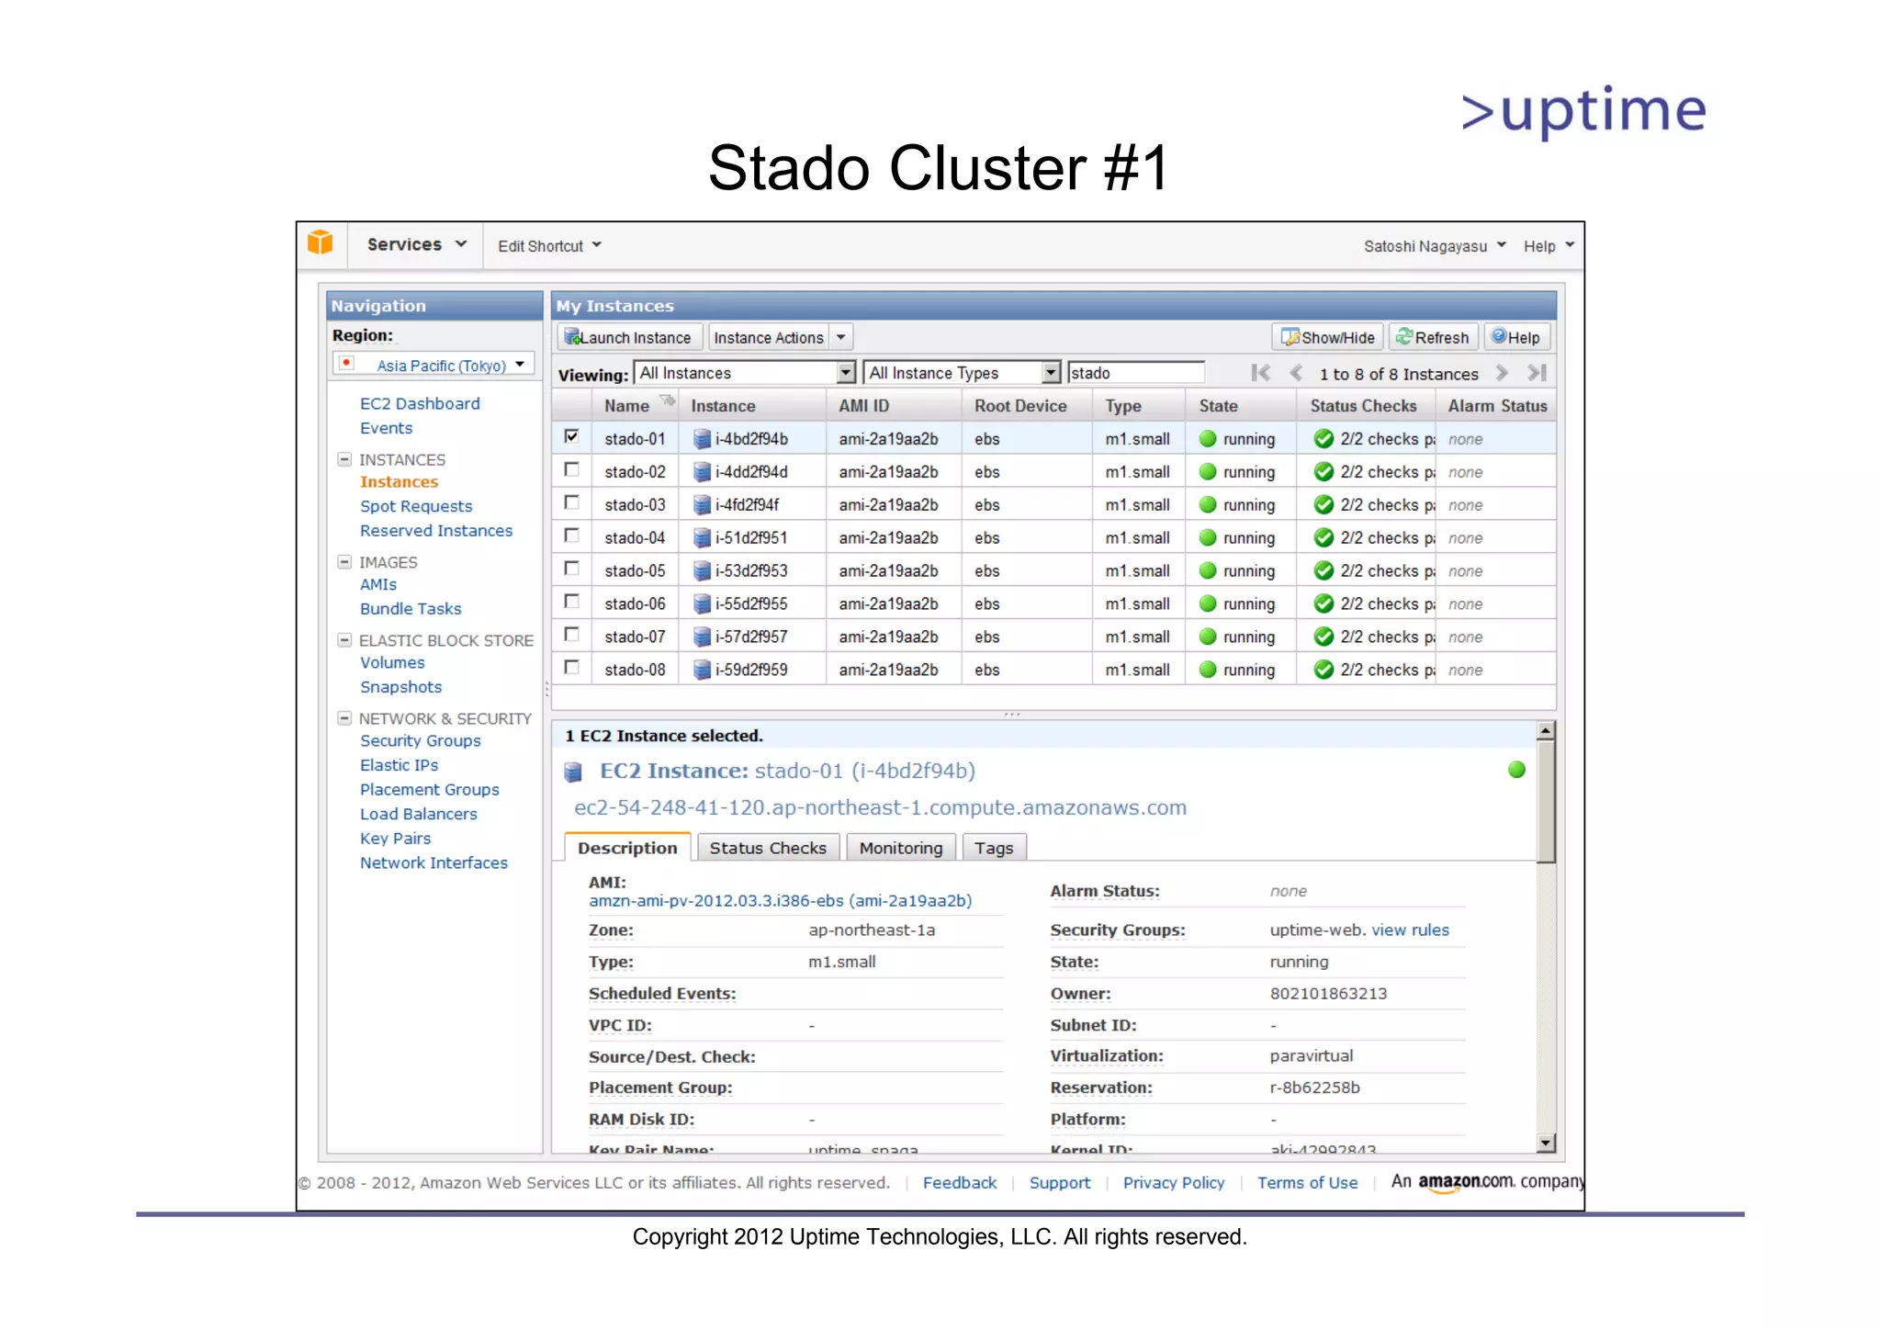1881x1330 pixels.
Task: Click the server icon next to i-51d2f951
Action: (x=703, y=538)
